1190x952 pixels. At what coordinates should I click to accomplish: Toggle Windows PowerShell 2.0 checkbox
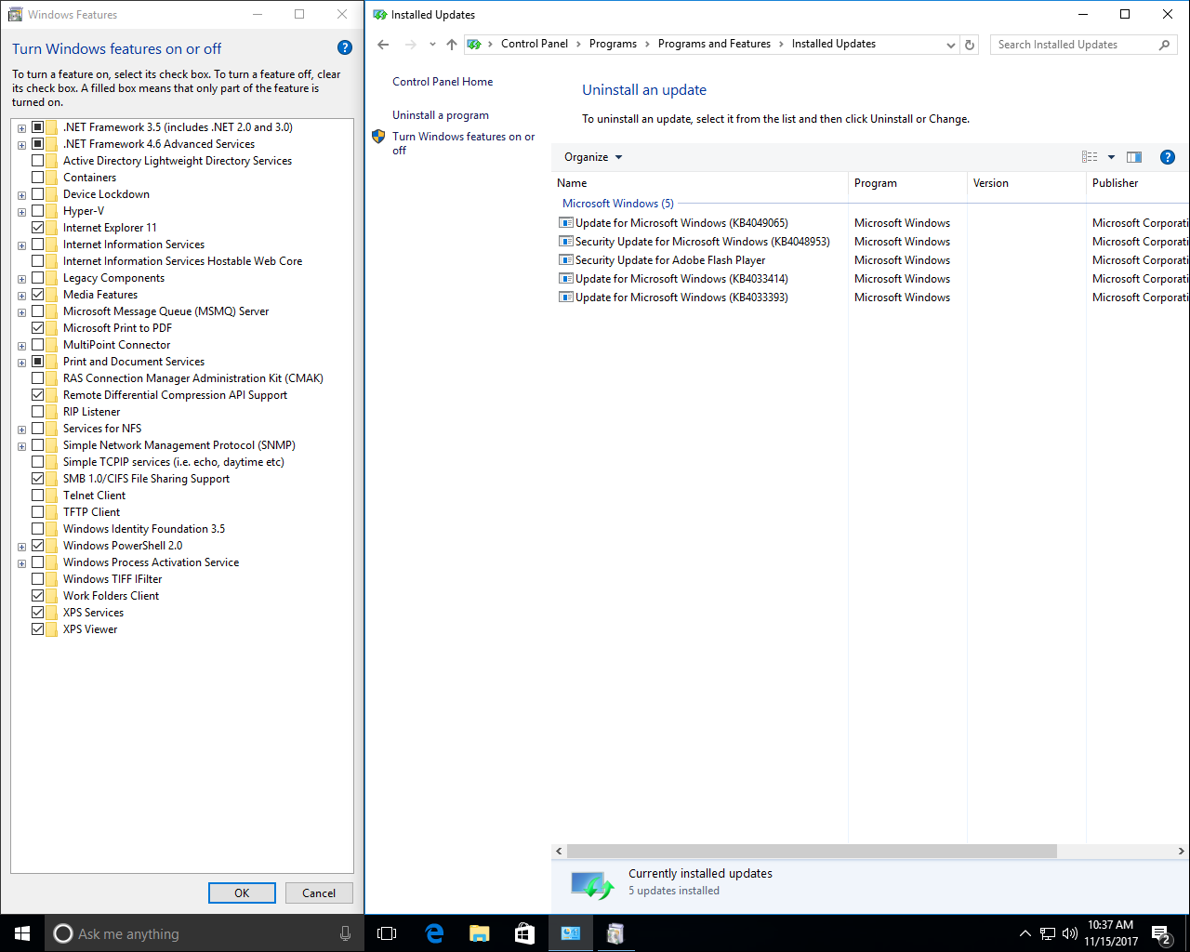(38, 546)
